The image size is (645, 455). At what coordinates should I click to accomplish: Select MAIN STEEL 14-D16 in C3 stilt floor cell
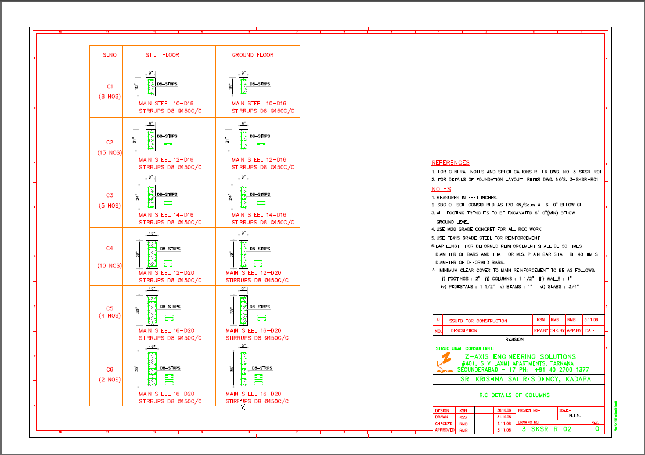click(x=166, y=215)
